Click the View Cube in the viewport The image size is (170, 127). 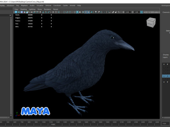[x=151, y=23]
